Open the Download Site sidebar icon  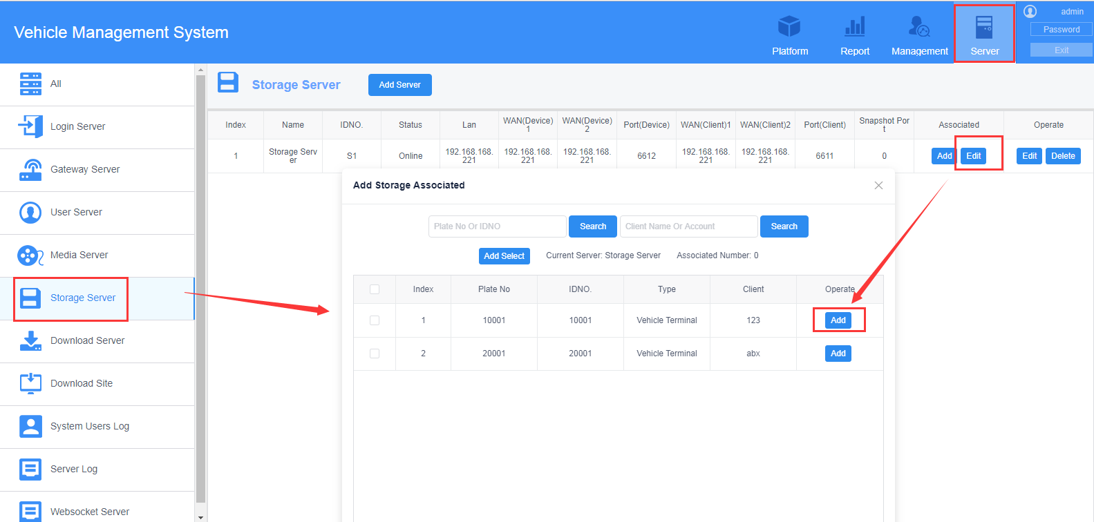(30, 383)
